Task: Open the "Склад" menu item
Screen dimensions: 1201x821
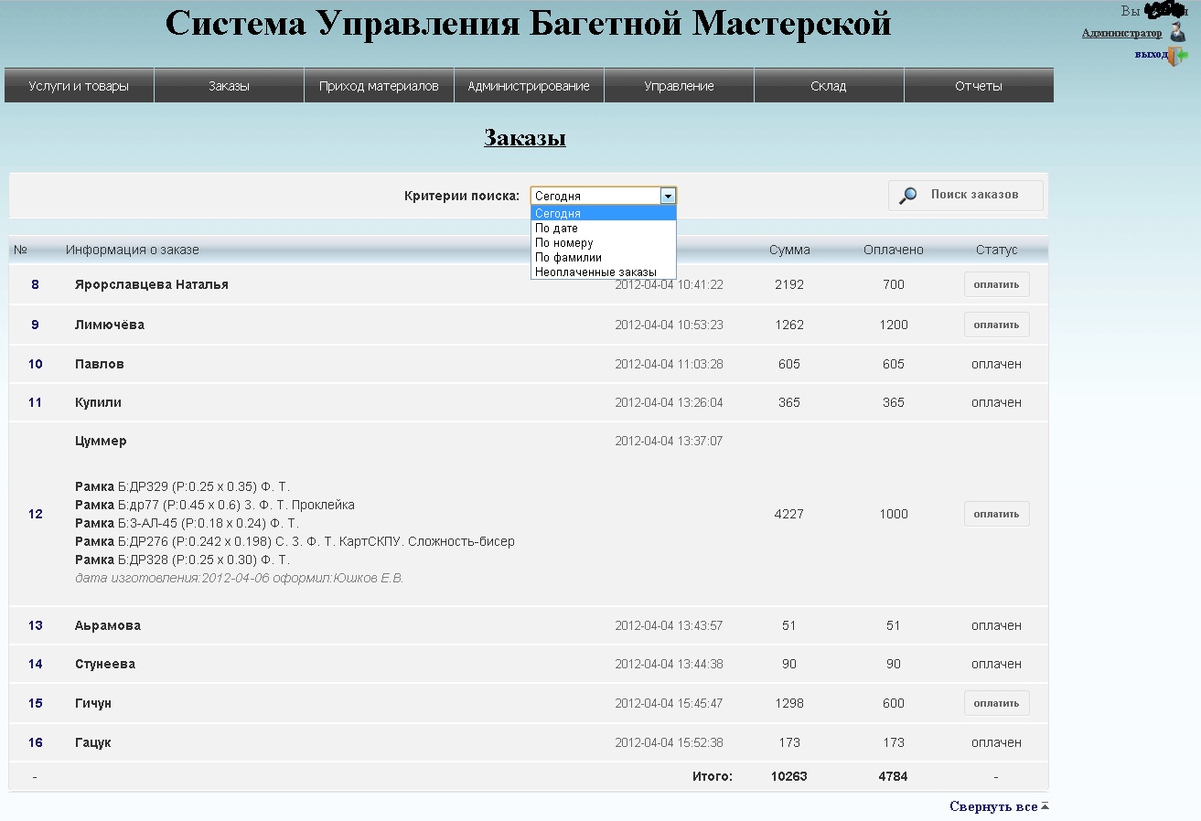Action: pyautogui.click(x=828, y=84)
